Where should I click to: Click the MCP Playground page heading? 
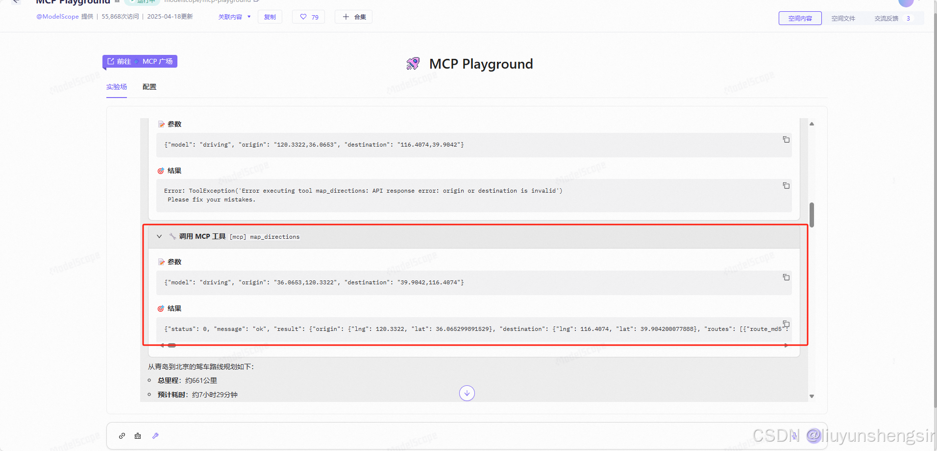click(481, 64)
